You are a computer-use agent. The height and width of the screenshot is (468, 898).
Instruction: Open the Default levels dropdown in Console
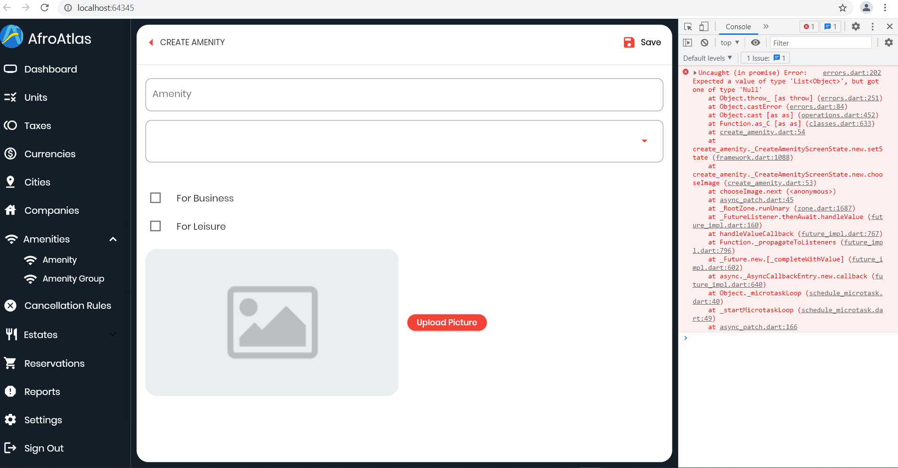coord(707,58)
